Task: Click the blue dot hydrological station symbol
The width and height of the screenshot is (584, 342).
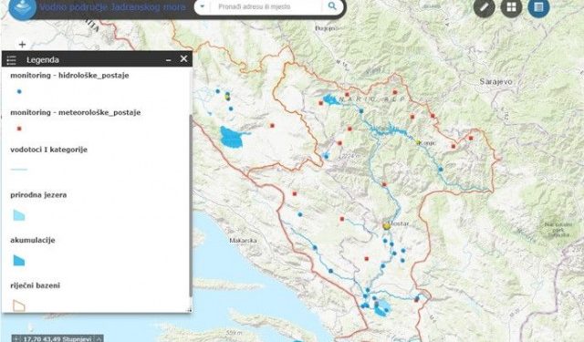Action: 19,91
